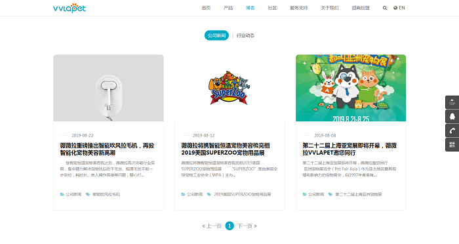The image size is (459, 244).
Task: Open the Pet Fair Asia cartoon thumbnail
Action: (x=351, y=88)
